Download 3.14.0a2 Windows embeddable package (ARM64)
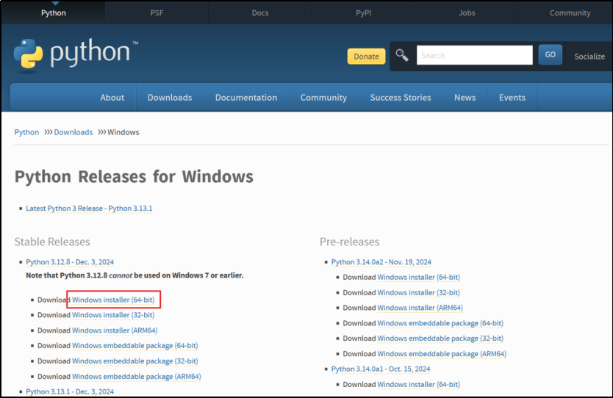613x398 pixels. (442, 354)
